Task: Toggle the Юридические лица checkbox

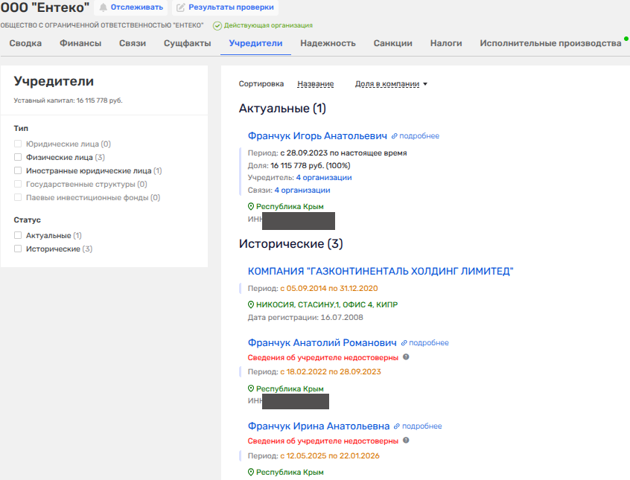Action: [x=18, y=144]
